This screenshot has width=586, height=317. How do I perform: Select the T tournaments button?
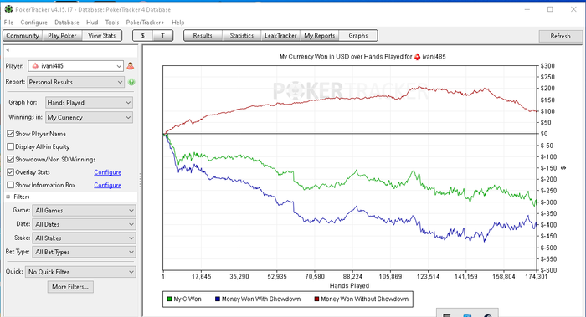click(x=162, y=36)
